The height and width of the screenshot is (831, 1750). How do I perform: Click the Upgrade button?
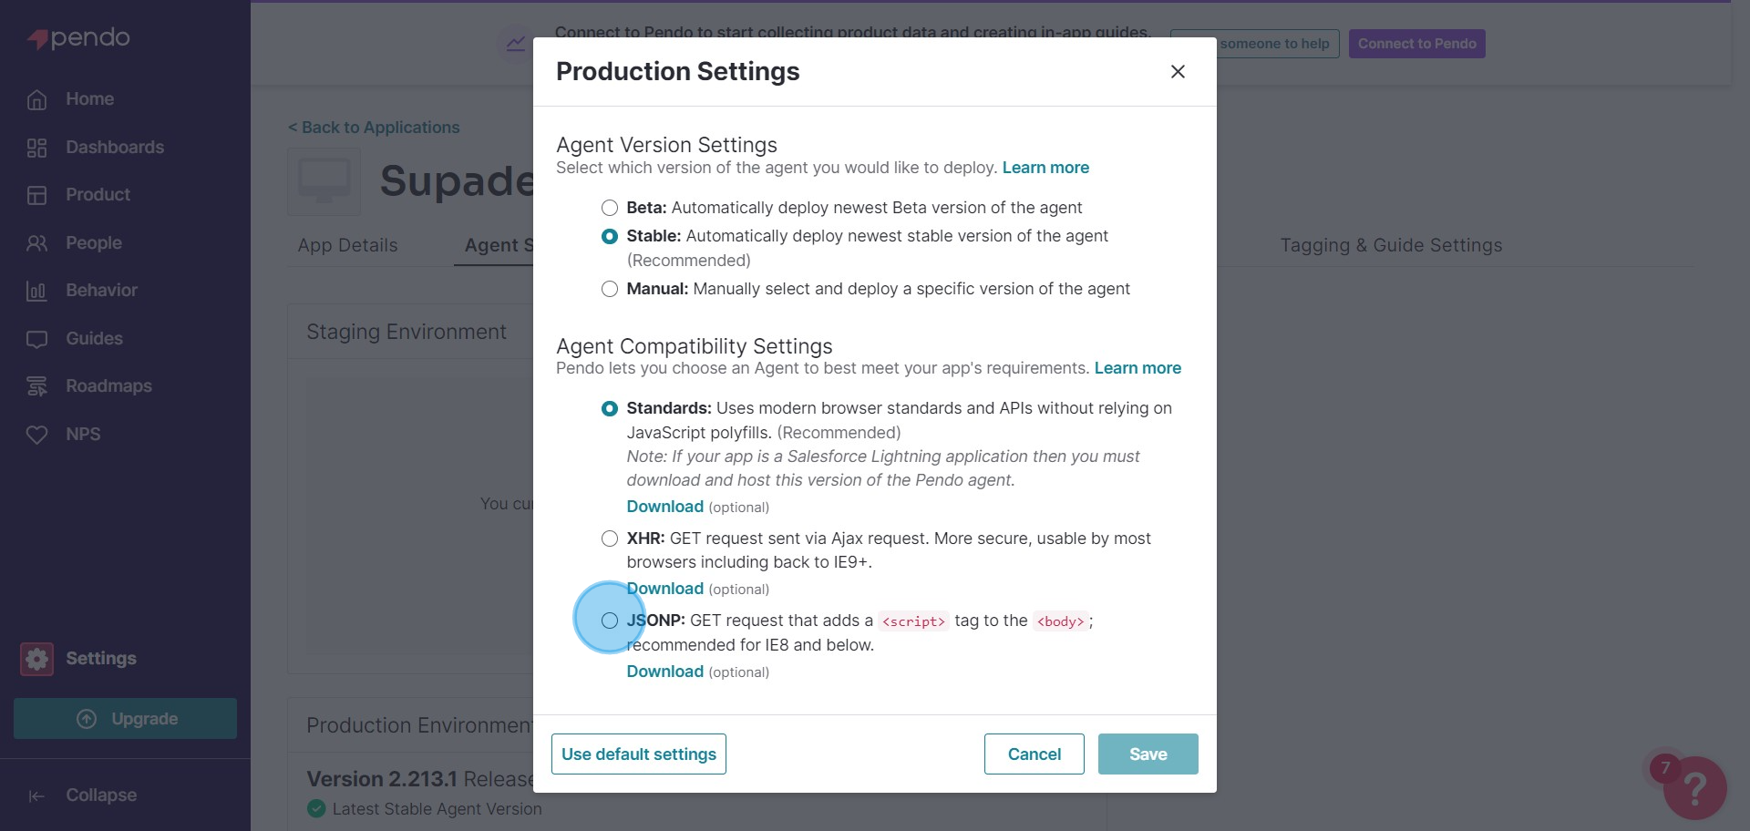[125, 719]
